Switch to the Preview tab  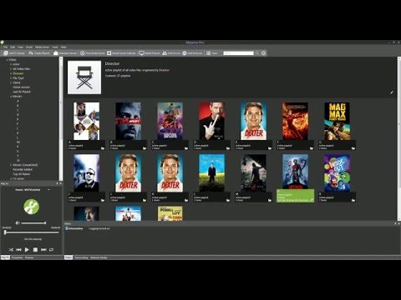coord(29,257)
